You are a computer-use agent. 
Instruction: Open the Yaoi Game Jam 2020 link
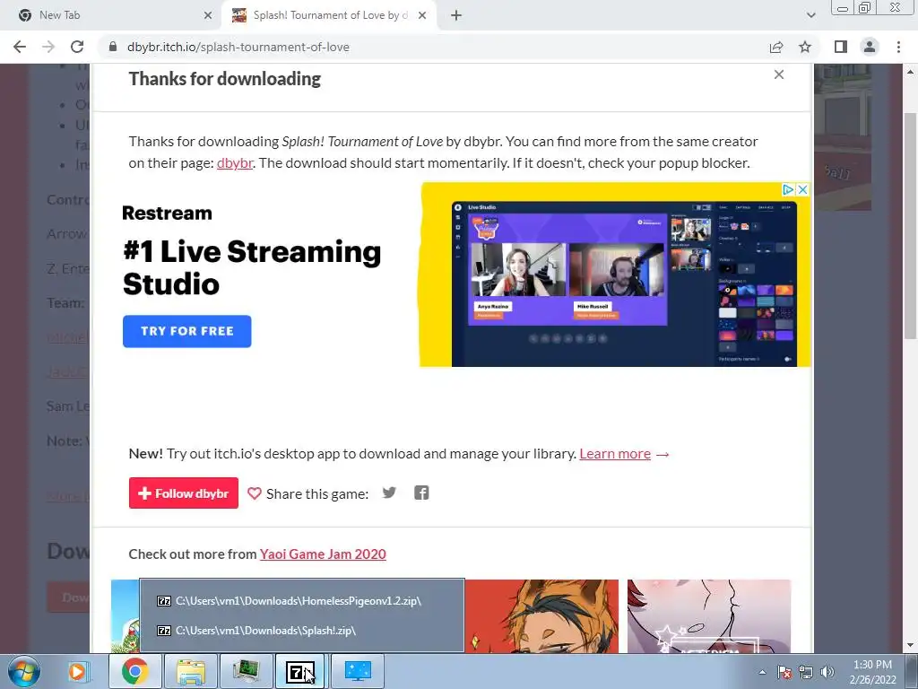point(323,554)
